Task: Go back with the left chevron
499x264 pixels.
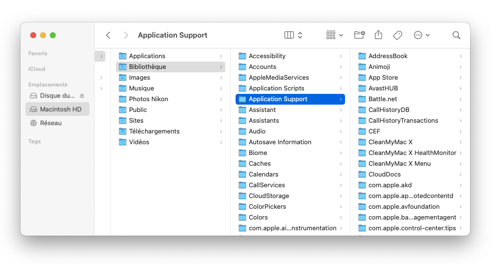Action: [x=108, y=35]
